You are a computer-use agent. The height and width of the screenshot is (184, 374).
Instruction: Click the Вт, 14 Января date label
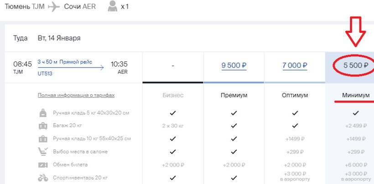point(59,38)
